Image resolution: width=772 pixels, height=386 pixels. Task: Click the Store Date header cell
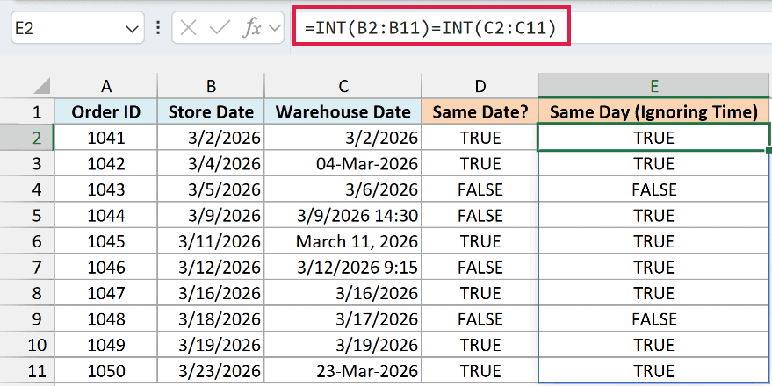click(x=211, y=111)
